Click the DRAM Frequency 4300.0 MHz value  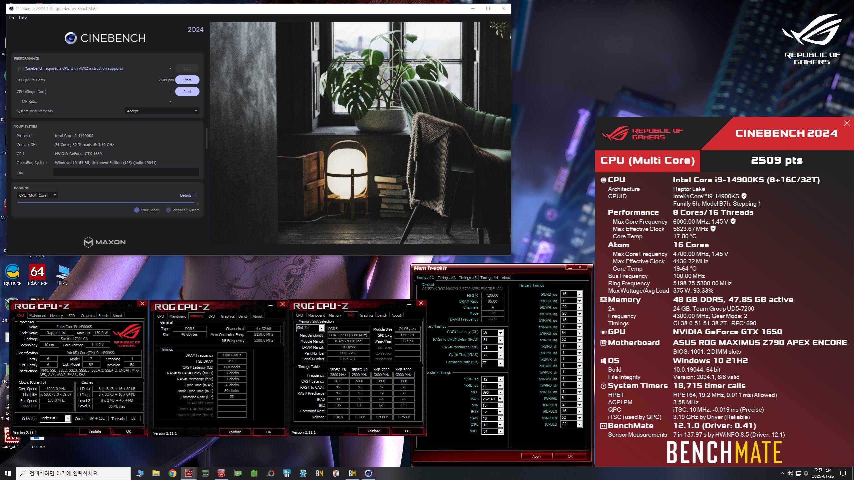(x=232, y=355)
